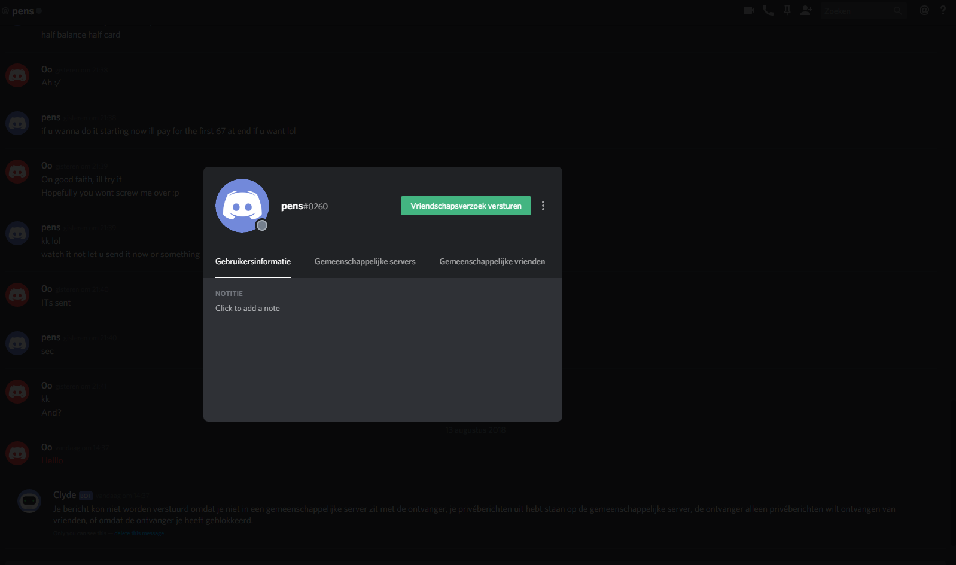Click the message 'On good faith, ill try it'
The width and height of the screenshot is (956, 565).
pyautogui.click(x=81, y=179)
